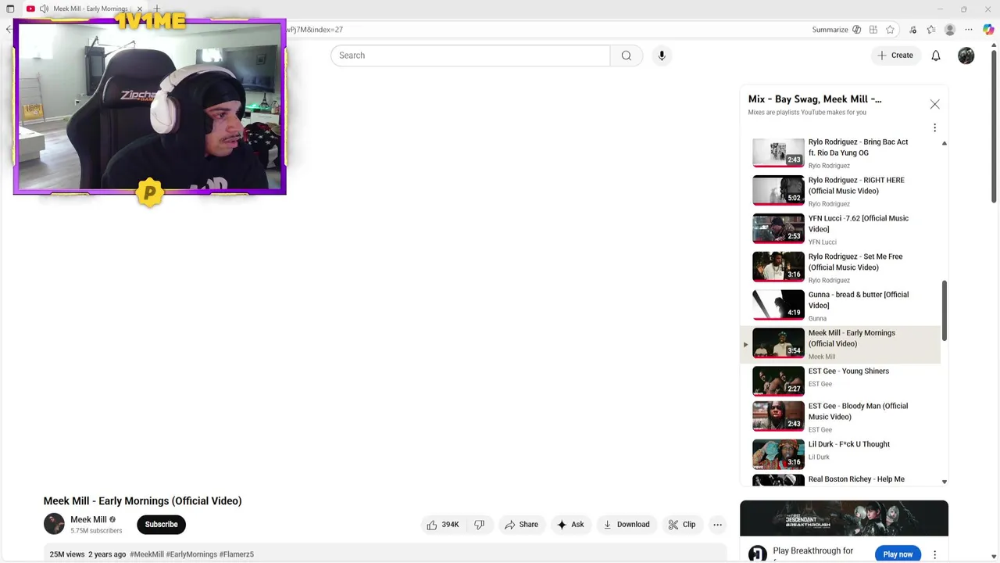Click the Mix playlist title

[x=815, y=99]
